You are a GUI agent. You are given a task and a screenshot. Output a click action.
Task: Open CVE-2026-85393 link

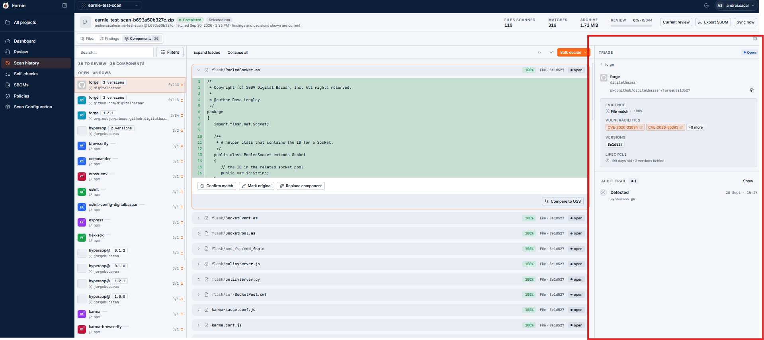tap(665, 127)
